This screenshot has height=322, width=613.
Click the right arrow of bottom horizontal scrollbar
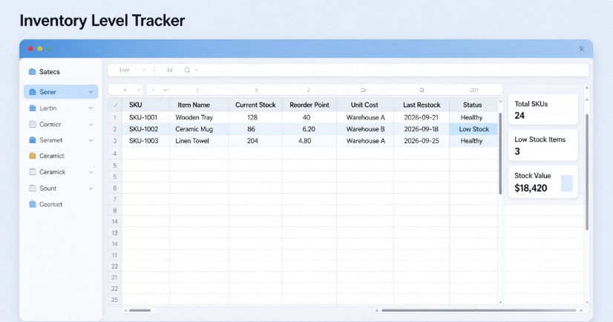[581, 310]
